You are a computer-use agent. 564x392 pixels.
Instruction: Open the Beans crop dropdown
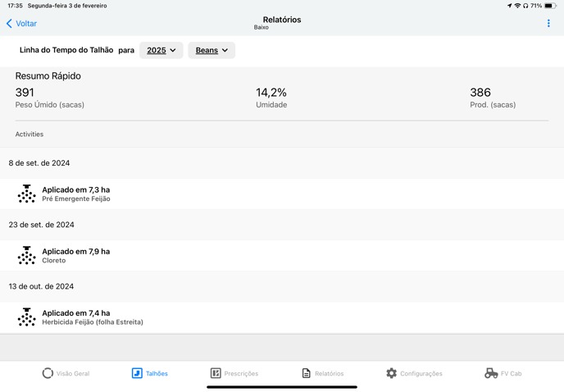tap(211, 50)
